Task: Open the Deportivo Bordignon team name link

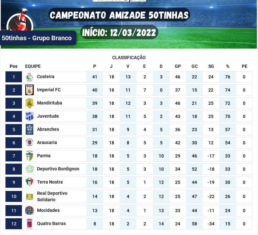Action: tap(58, 169)
